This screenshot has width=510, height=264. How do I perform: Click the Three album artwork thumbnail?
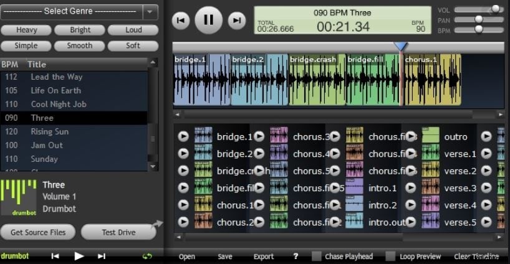19,197
